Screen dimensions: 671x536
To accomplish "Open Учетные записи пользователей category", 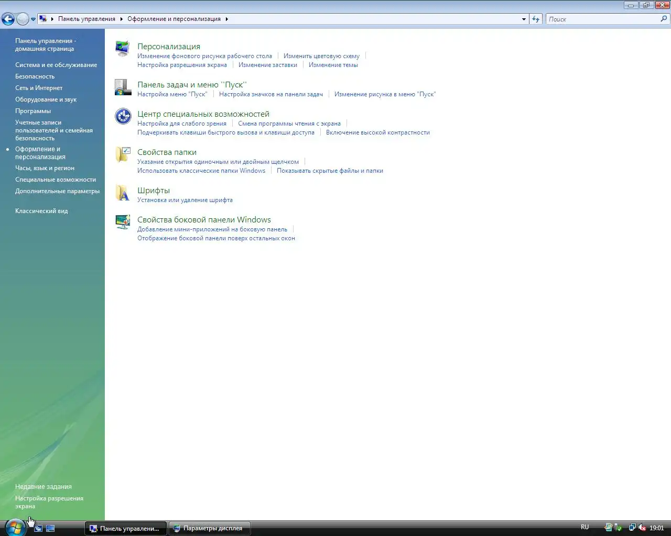I will [x=54, y=130].
